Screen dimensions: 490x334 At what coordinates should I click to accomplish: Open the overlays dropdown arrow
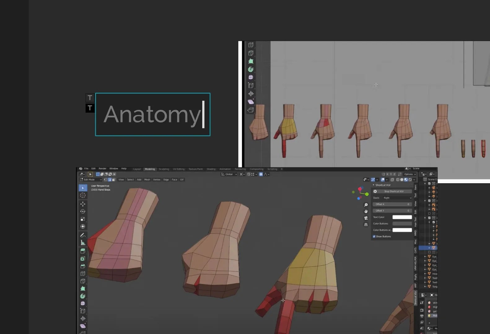coord(387,180)
